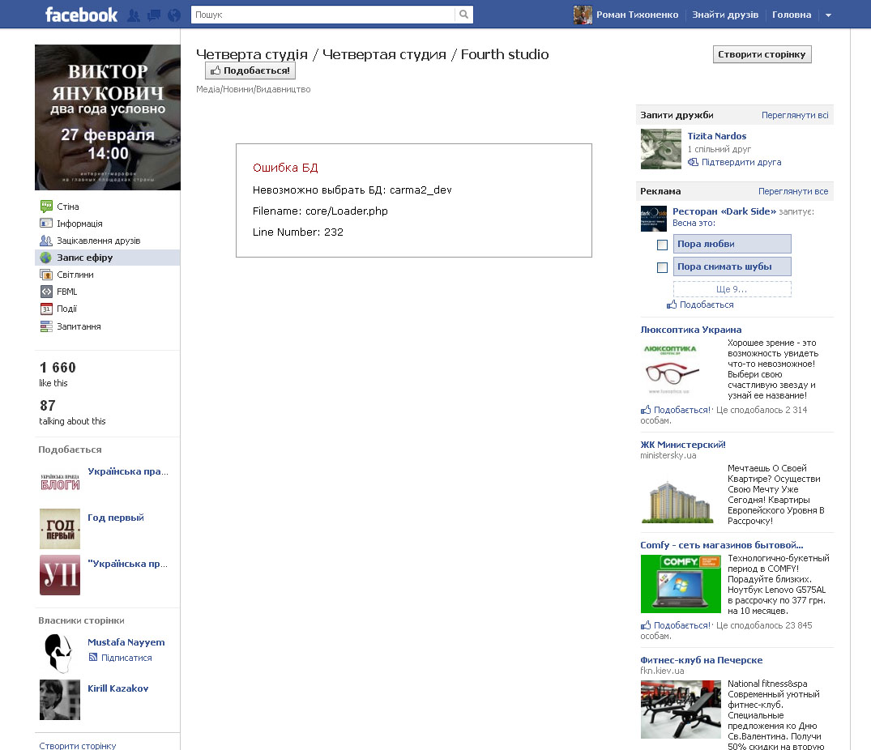Open Mustafa Nayyem avatar thumbnail
The image size is (871, 750).
point(59,654)
